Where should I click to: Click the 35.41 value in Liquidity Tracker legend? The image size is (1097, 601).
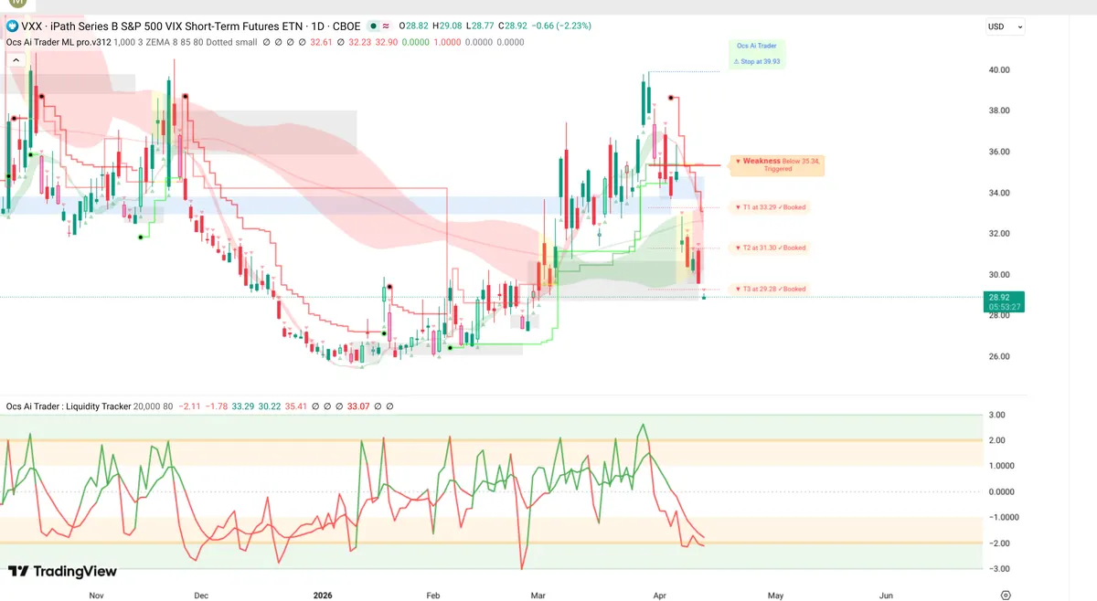point(296,406)
